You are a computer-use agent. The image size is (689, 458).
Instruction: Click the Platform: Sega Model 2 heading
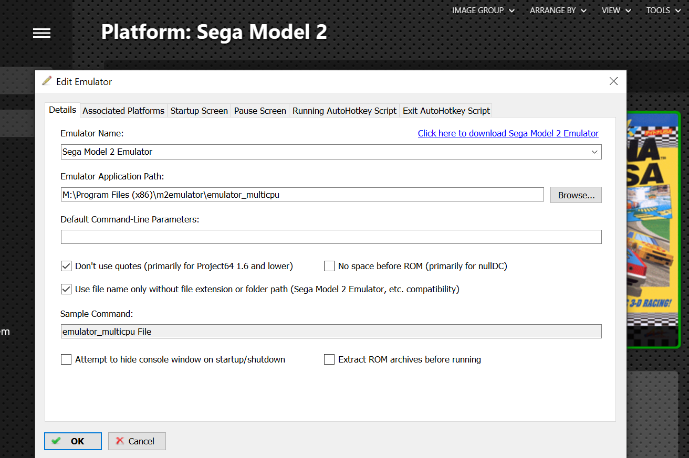coord(214,32)
